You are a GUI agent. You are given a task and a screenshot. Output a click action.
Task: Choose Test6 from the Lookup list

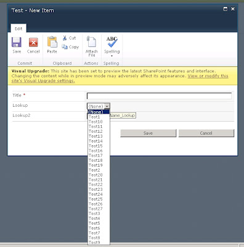click(x=99, y=228)
